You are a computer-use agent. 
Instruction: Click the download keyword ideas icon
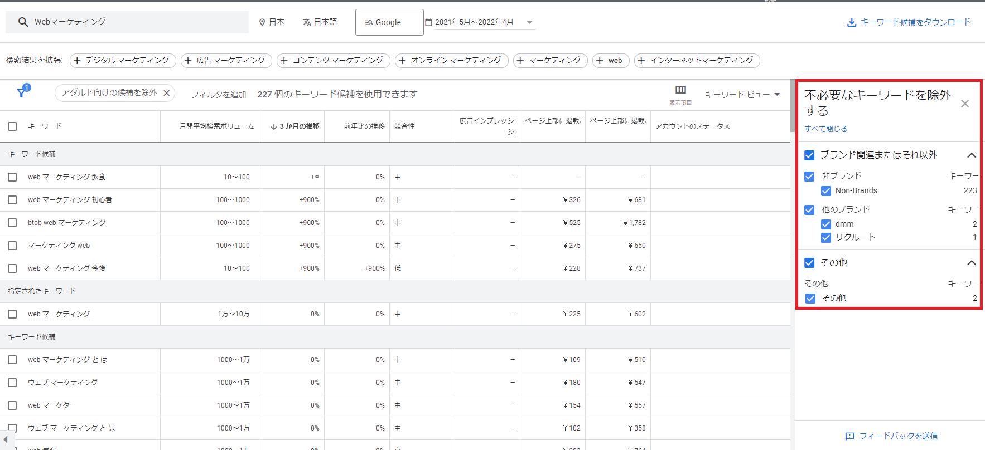pos(851,22)
